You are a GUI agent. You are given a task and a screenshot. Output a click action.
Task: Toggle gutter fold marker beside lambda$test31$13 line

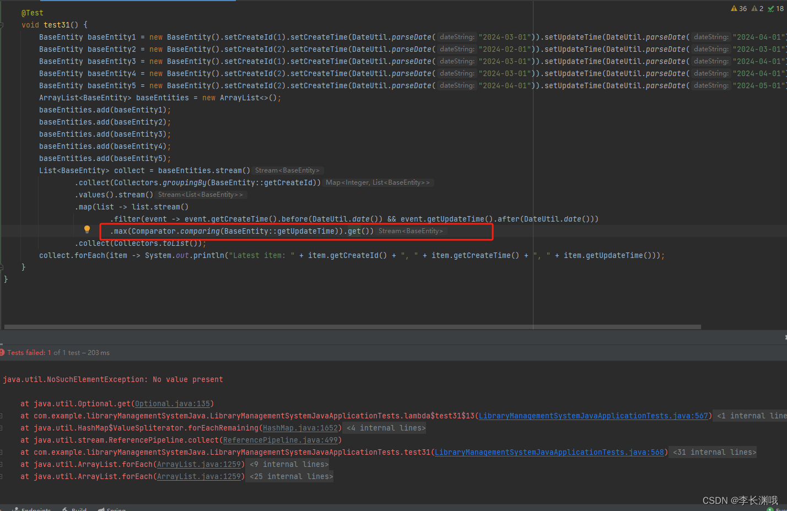(2, 416)
